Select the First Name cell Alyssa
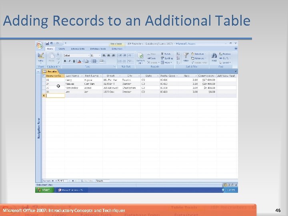This screenshot has width=288, height=216. pyautogui.click(x=93, y=80)
